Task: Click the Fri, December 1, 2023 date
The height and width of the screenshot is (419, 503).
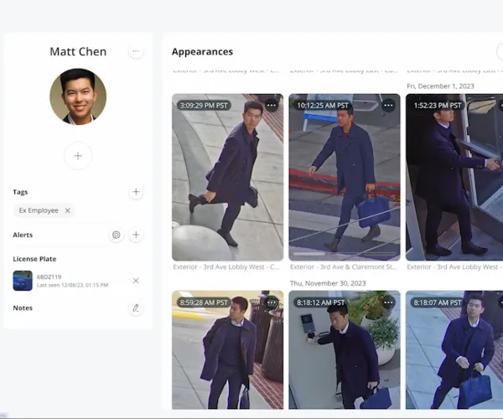Action: click(440, 86)
